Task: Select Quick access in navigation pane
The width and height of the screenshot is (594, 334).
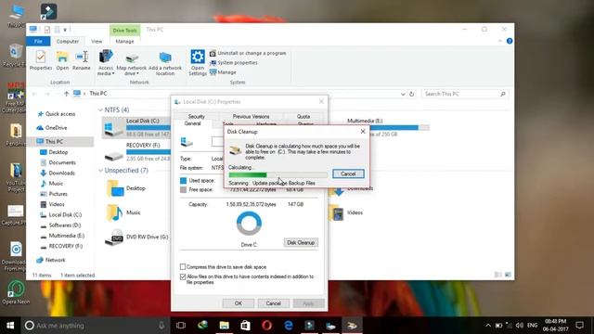Action: 56,114
